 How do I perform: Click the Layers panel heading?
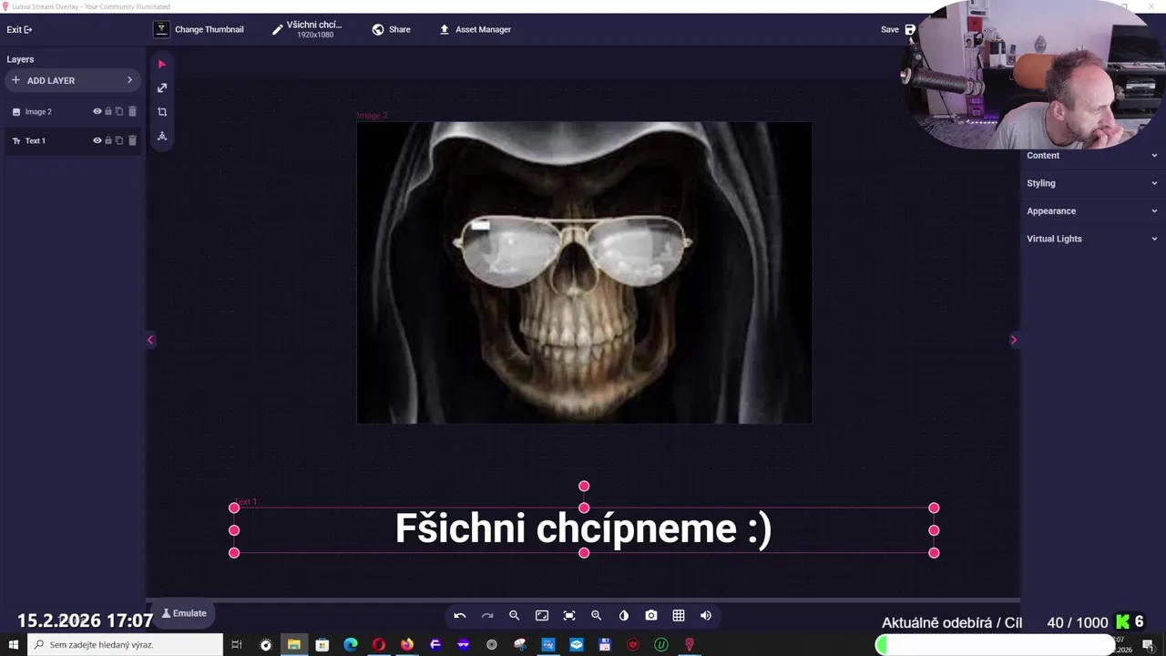coord(20,59)
